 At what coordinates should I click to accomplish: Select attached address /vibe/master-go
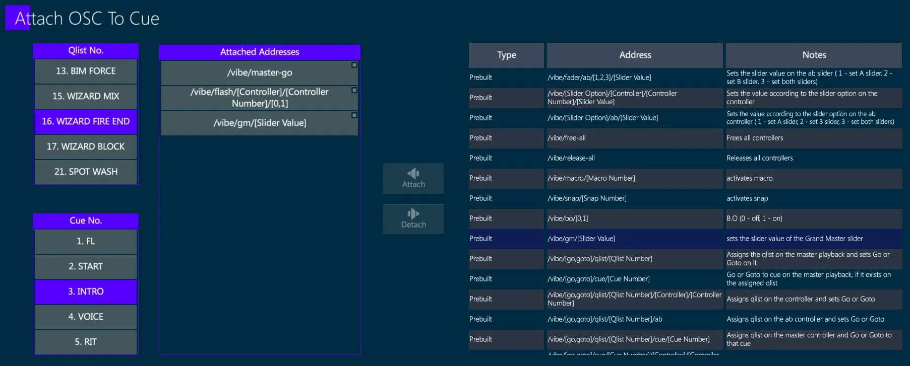pyautogui.click(x=259, y=73)
